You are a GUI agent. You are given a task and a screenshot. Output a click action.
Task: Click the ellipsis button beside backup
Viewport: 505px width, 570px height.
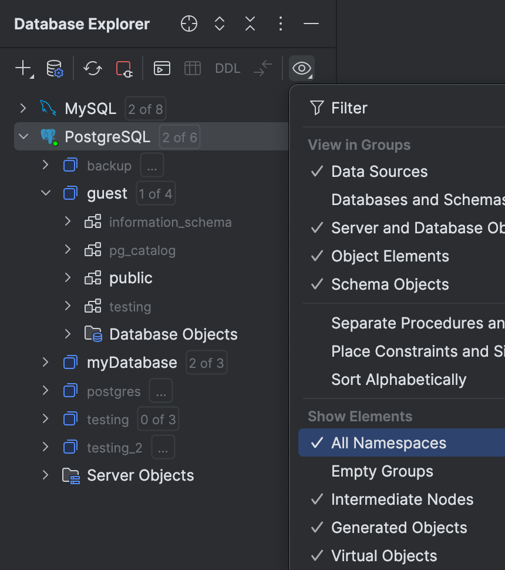pyautogui.click(x=151, y=165)
